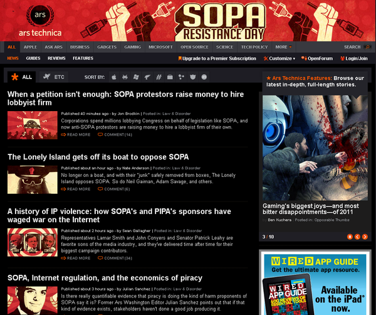Sort by gaming space-invader icon
Screen dimensions: 376x315
(125, 77)
